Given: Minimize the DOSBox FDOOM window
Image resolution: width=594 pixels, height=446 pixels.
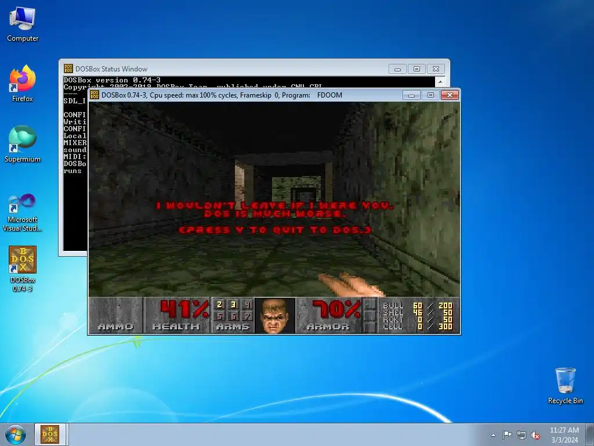Looking at the screenshot, I should pos(411,95).
